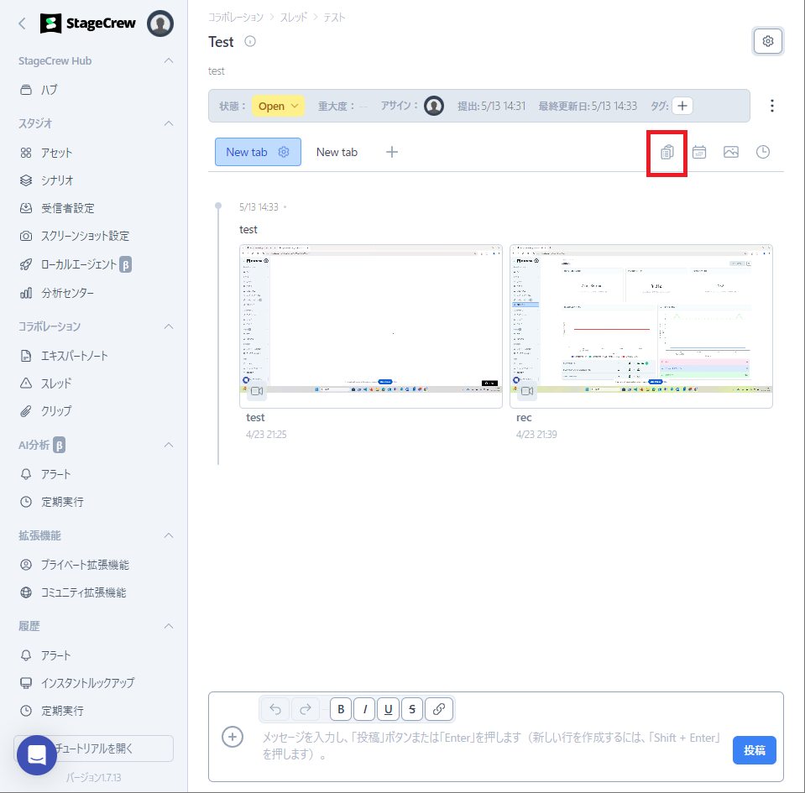The image size is (805, 793).
Task: Open the Open status dropdown
Action: point(278,106)
